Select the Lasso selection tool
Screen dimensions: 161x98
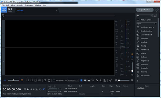[93, 80]
